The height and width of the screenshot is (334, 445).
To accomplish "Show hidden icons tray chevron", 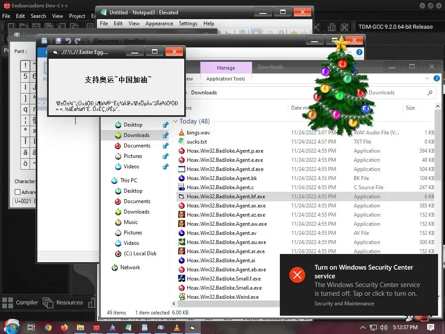I will click(363, 327).
